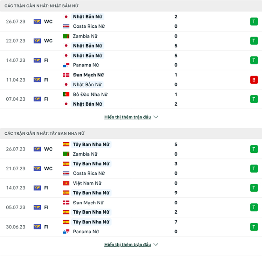The height and width of the screenshot is (256, 262).
Task: Click the Panama flag in the Spain matches section
Action: pyautogui.click(x=66, y=232)
